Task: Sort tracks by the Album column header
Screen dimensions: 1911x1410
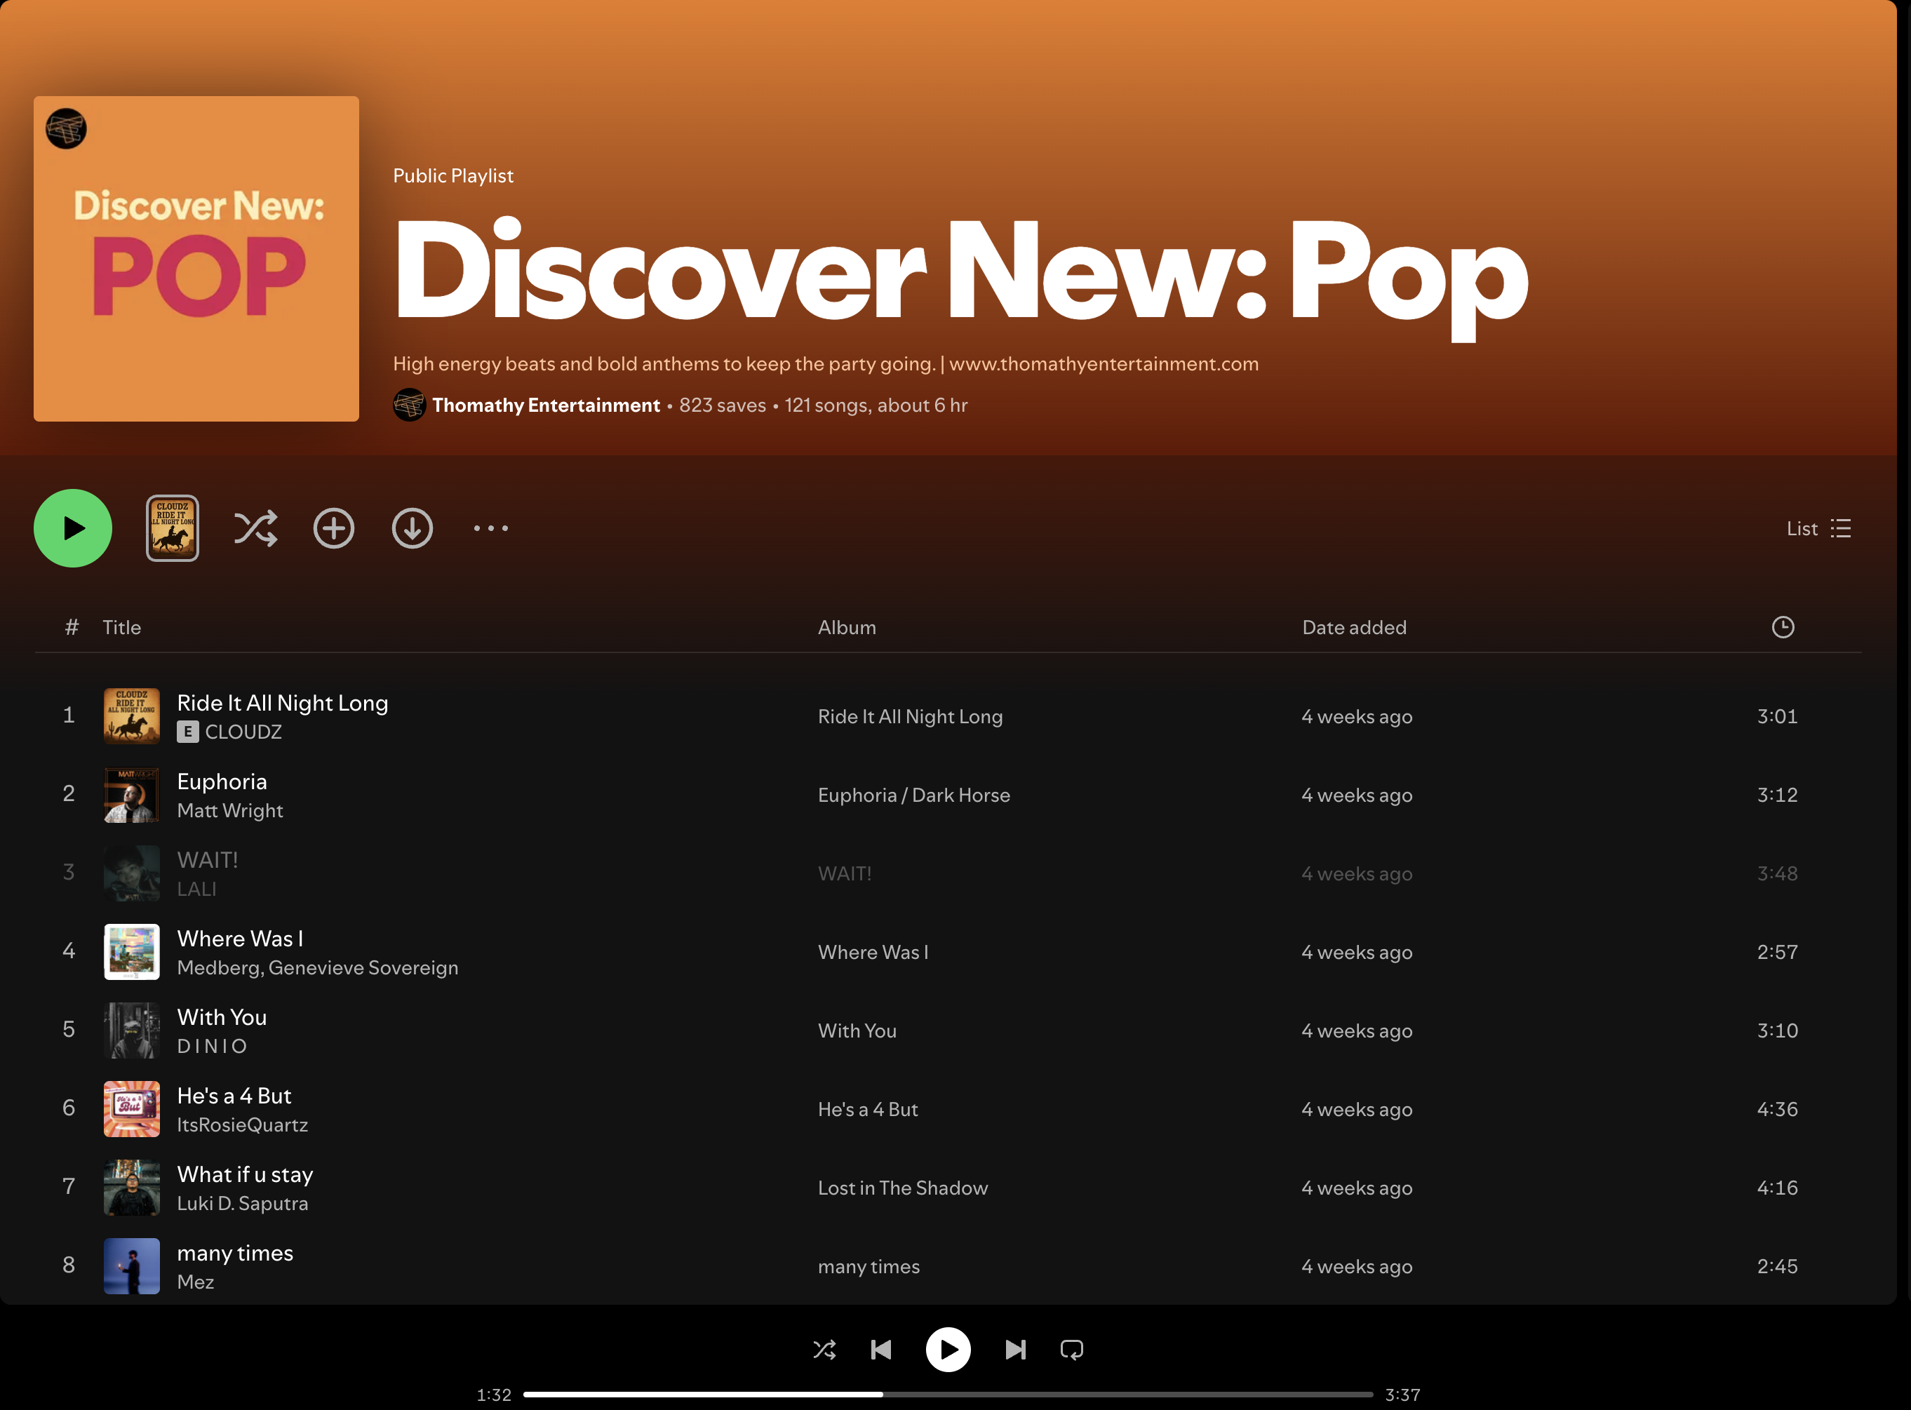Action: [847, 627]
